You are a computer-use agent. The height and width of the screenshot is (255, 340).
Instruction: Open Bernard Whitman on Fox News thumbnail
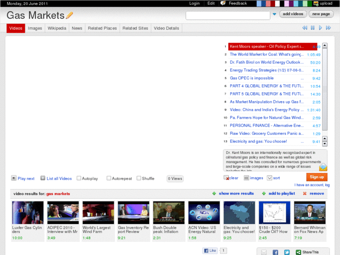[310, 212]
